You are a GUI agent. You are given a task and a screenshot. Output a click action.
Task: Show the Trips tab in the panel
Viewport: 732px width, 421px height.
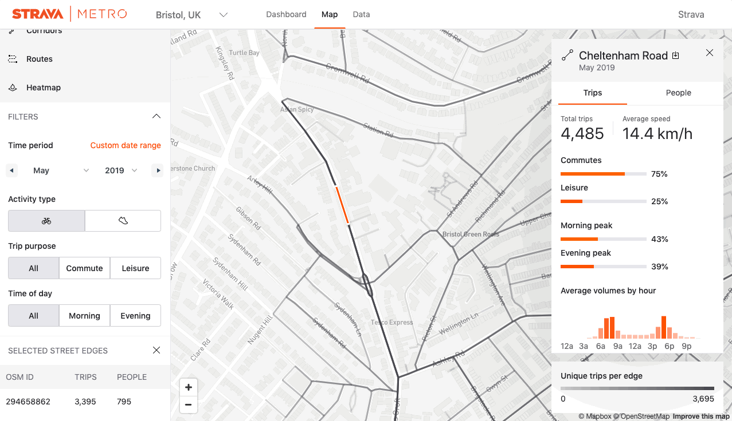click(x=593, y=93)
